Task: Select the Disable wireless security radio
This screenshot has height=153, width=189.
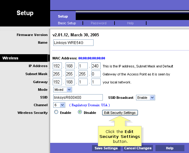Action: click(x=80, y=112)
